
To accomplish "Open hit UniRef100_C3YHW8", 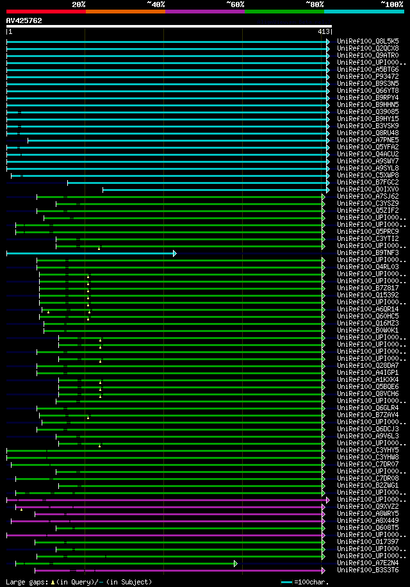I will click(368, 457).
